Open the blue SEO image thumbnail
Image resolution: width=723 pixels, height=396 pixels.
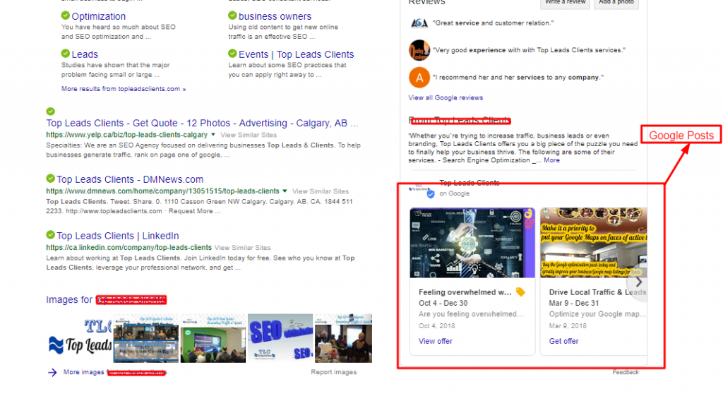pyautogui.click(x=280, y=338)
